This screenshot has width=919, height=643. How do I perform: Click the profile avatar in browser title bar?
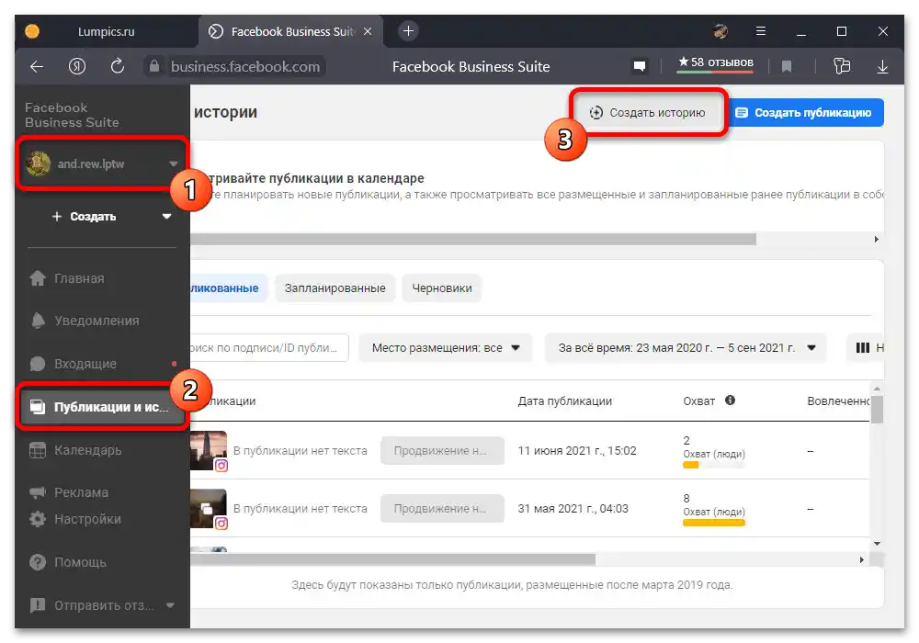[x=720, y=31]
